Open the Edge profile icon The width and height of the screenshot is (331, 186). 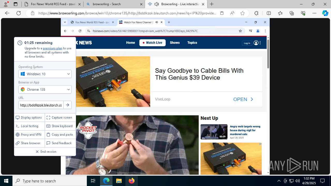pos(6,4)
